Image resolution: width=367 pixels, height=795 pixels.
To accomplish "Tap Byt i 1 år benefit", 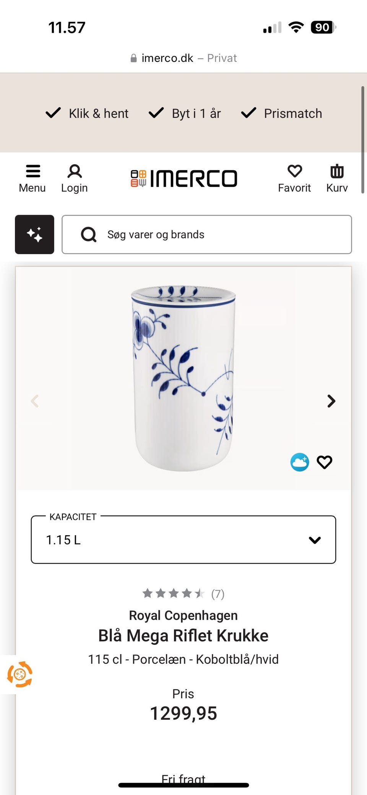I will coord(185,113).
